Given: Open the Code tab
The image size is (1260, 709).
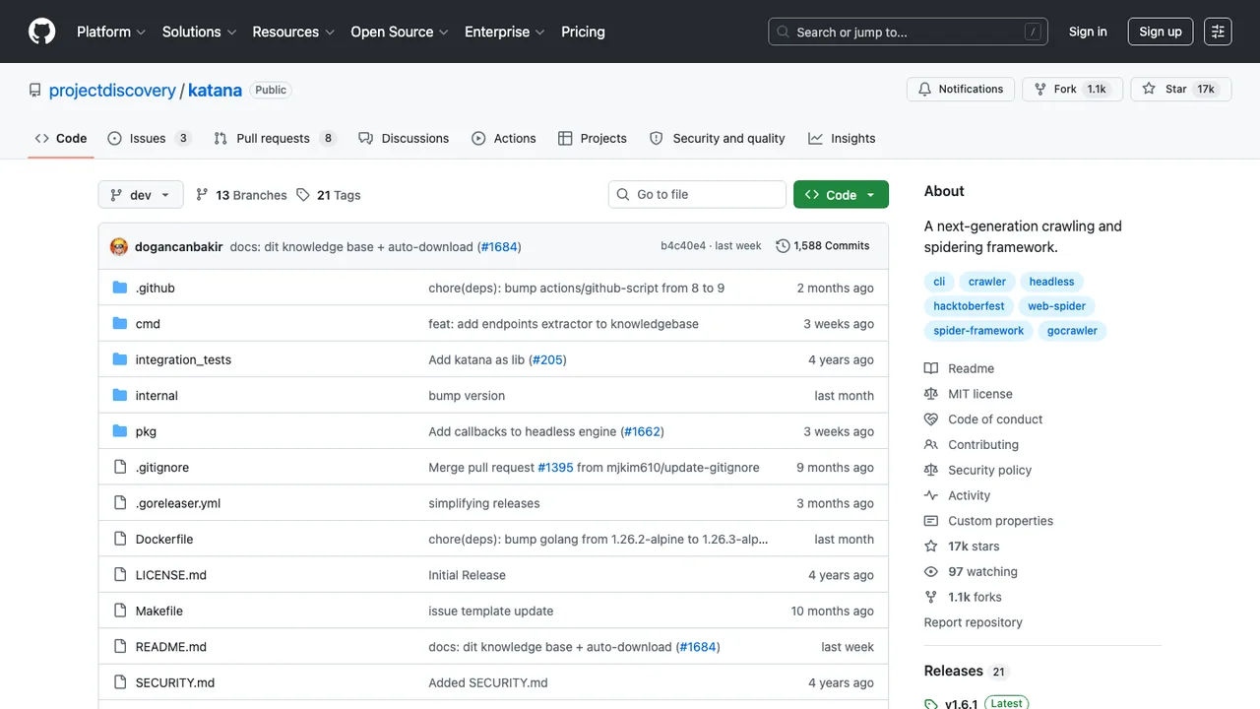Looking at the screenshot, I should point(61,139).
